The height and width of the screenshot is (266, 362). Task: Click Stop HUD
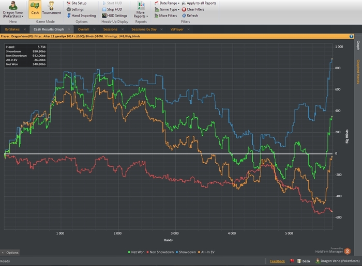click(112, 9)
